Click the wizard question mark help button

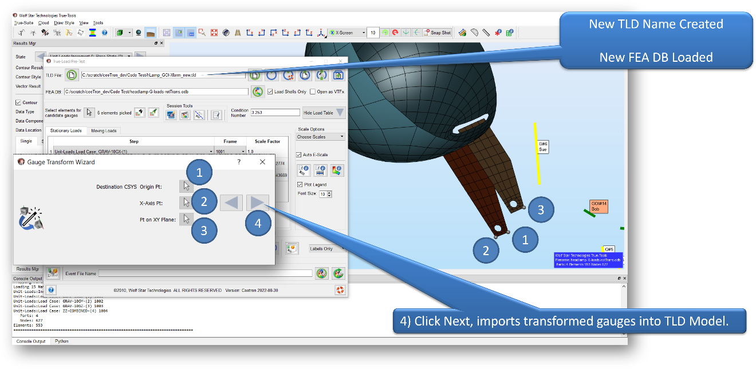tap(239, 162)
